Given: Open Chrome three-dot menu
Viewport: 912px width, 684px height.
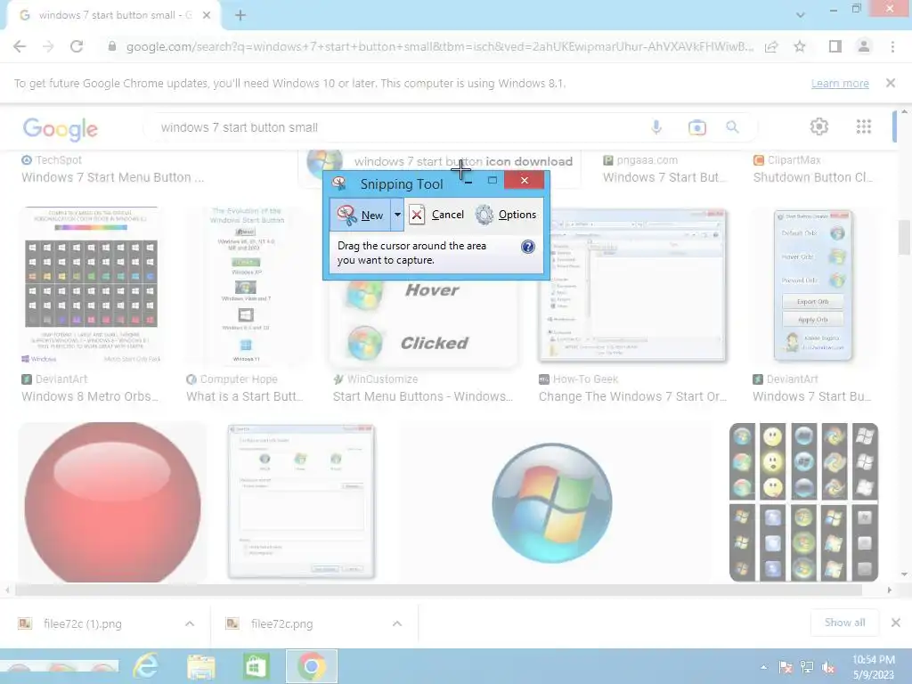Looking at the screenshot, I should pyautogui.click(x=892, y=46).
